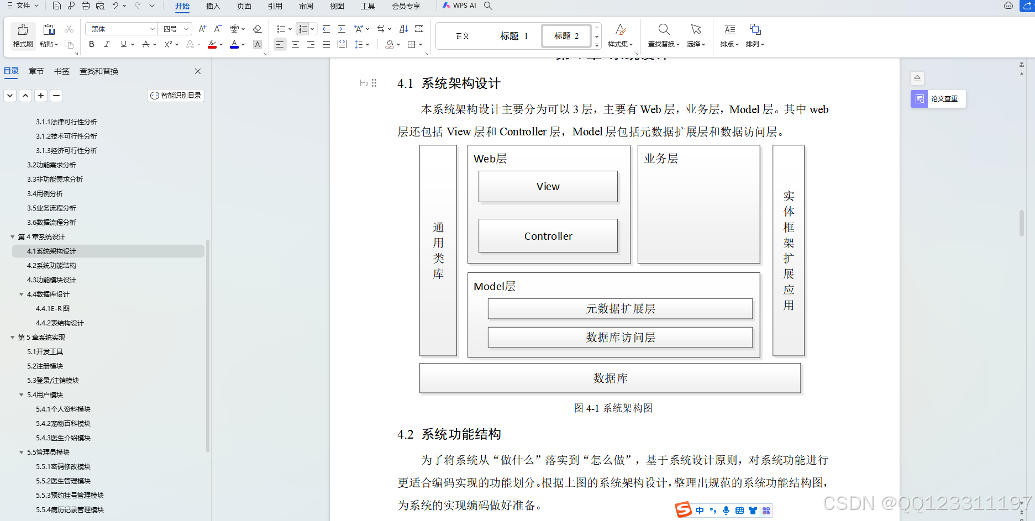Viewport: 1035px width, 521px height.
Task: Toggle left text alignment
Action: 280,44
